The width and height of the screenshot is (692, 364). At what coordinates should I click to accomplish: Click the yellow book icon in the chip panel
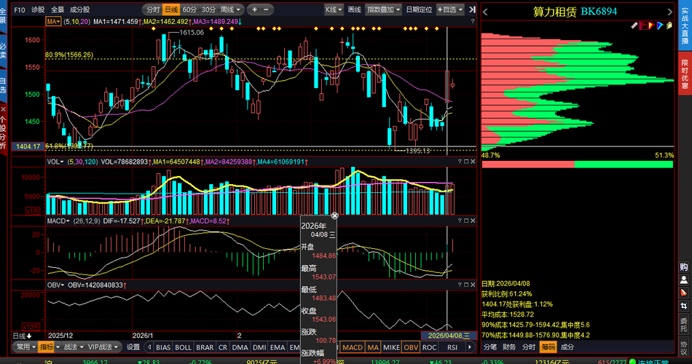(x=669, y=25)
